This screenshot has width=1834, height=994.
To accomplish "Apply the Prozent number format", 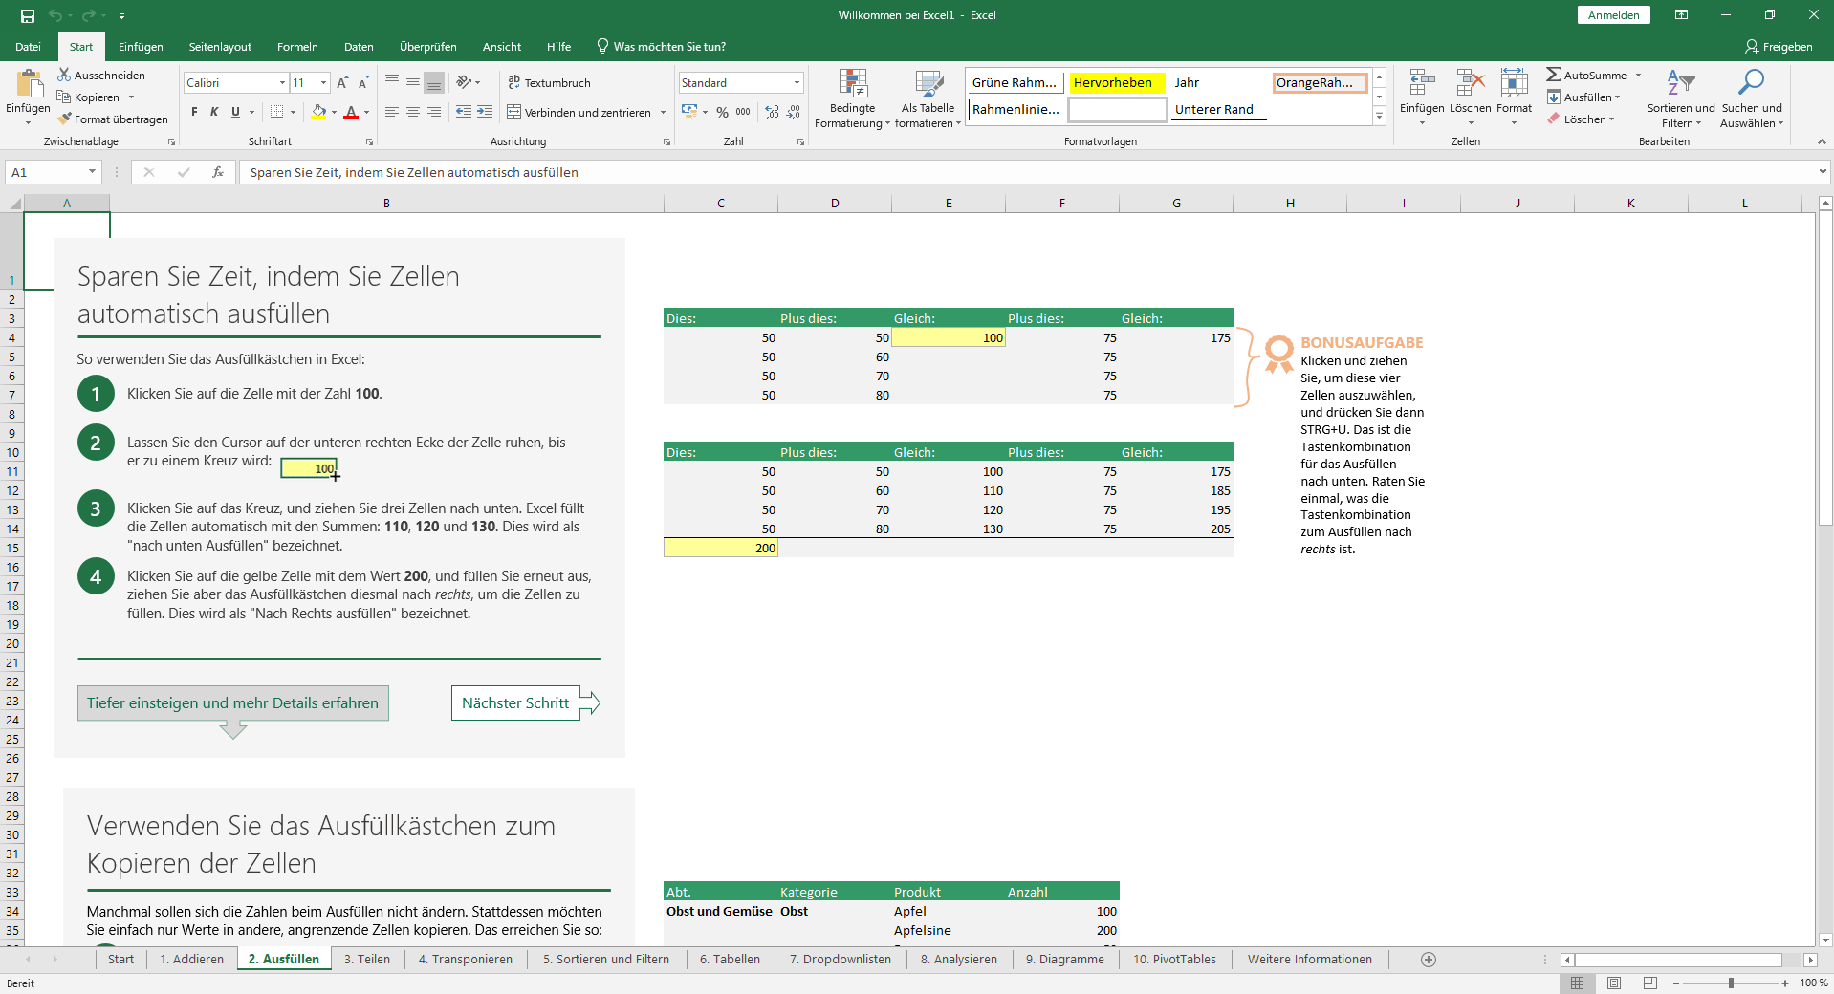I will [x=723, y=112].
